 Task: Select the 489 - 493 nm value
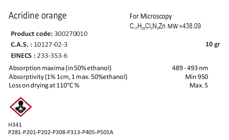click(190, 68)
